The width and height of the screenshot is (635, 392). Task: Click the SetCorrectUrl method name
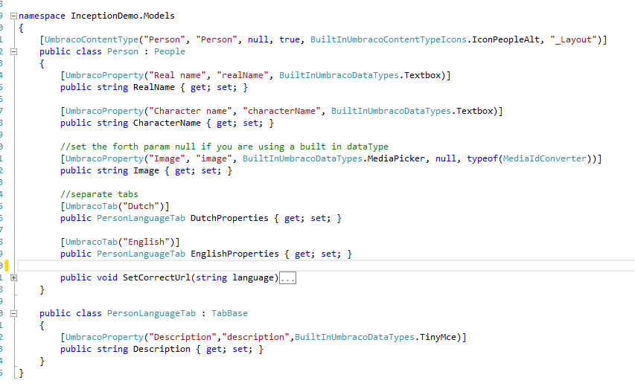[x=156, y=278]
